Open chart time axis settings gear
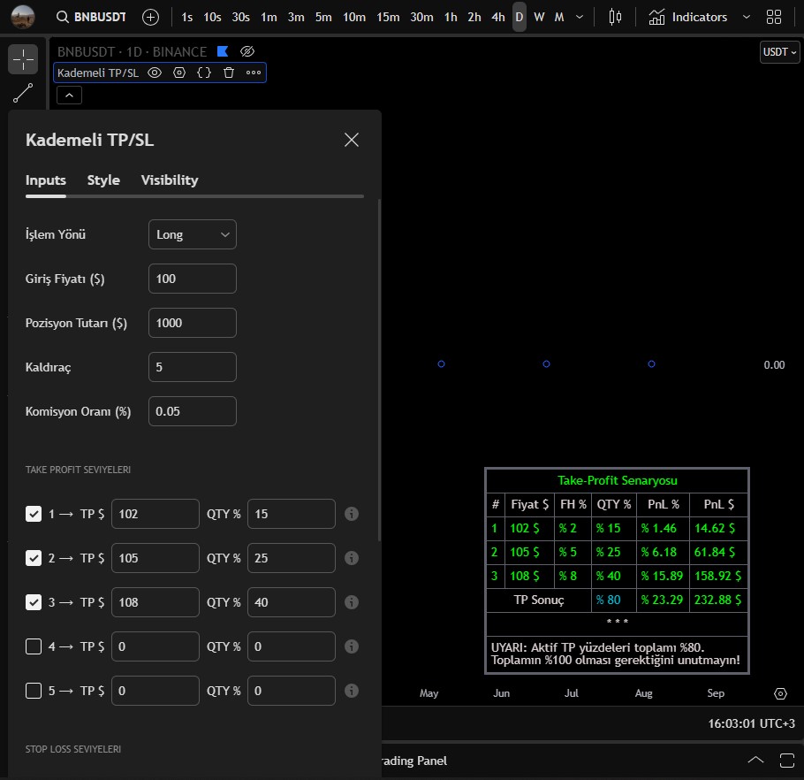This screenshot has width=804, height=780. click(x=780, y=694)
